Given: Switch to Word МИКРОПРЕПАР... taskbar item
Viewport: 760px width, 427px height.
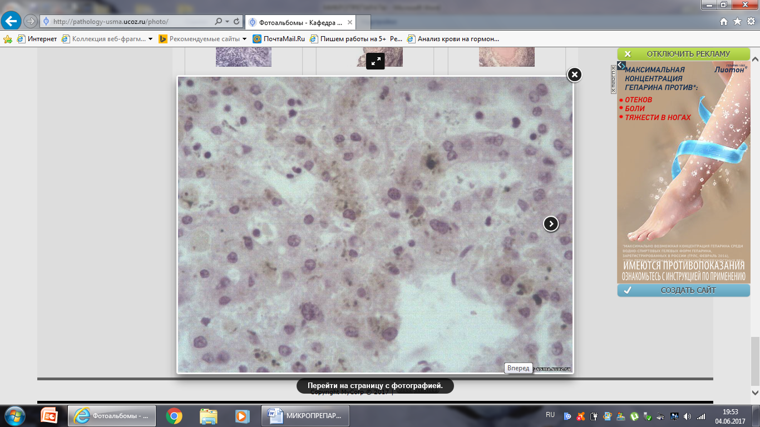Looking at the screenshot, I should pos(306,415).
